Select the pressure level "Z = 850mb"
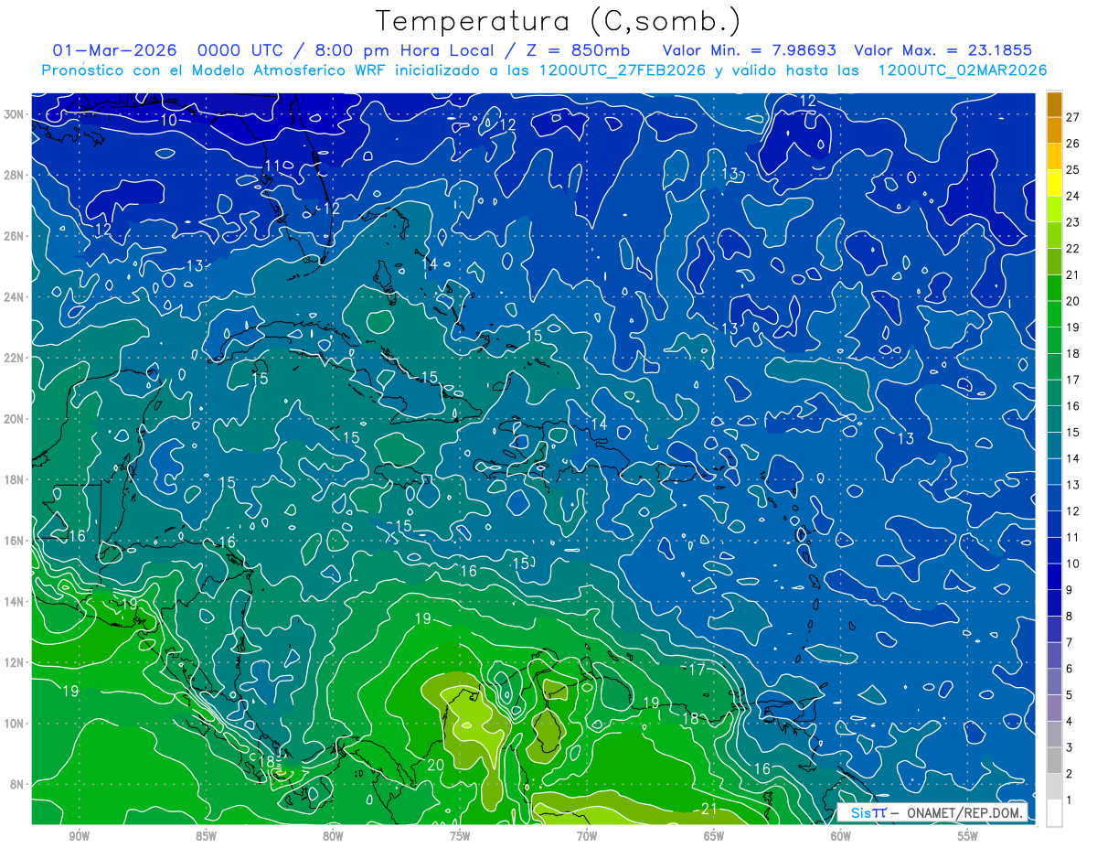This screenshot has height=848, width=1097. pos(578,50)
